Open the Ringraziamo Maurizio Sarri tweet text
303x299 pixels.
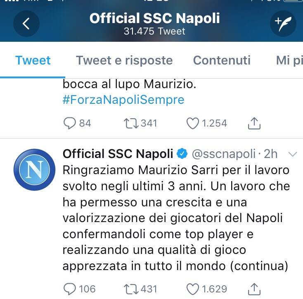176,218
